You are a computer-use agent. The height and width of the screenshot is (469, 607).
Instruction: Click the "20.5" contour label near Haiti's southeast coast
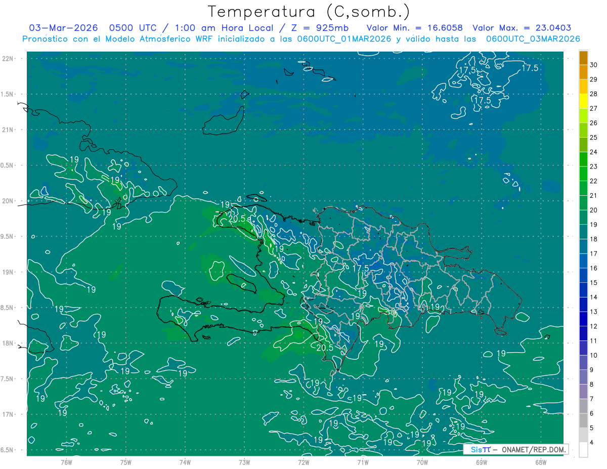(x=325, y=348)
